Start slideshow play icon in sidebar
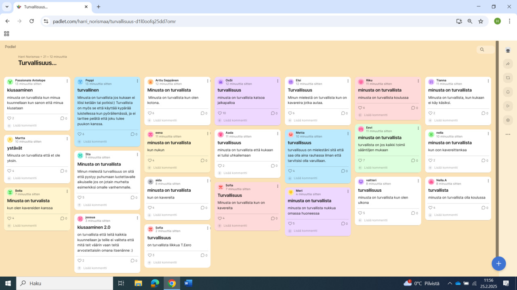The width and height of the screenshot is (517, 290). coord(508,106)
